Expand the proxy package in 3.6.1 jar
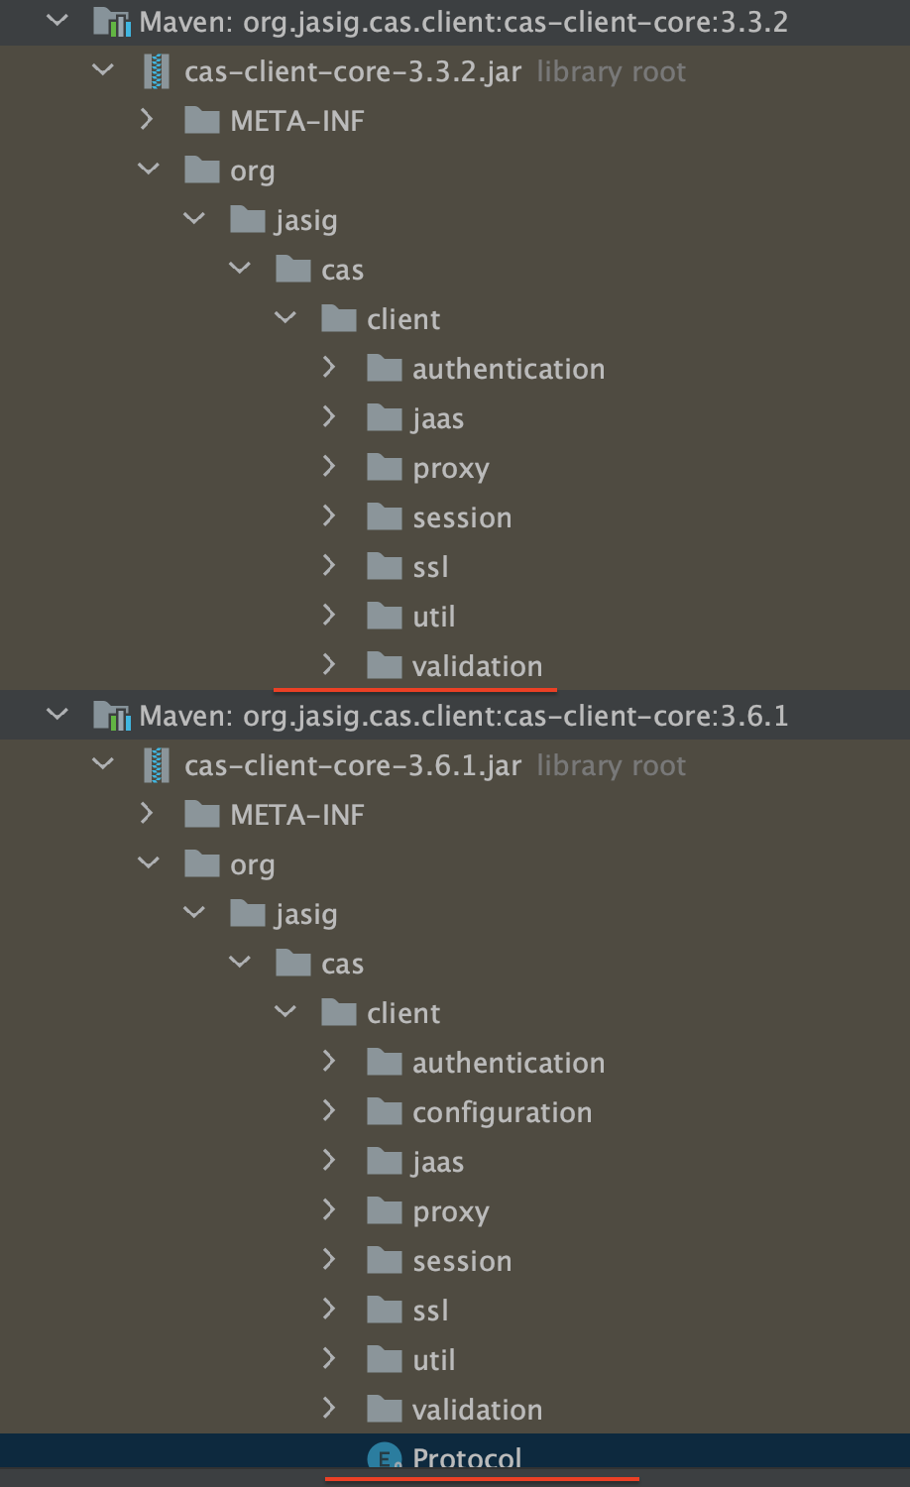This screenshot has width=910, height=1487. tap(330, 1210)
